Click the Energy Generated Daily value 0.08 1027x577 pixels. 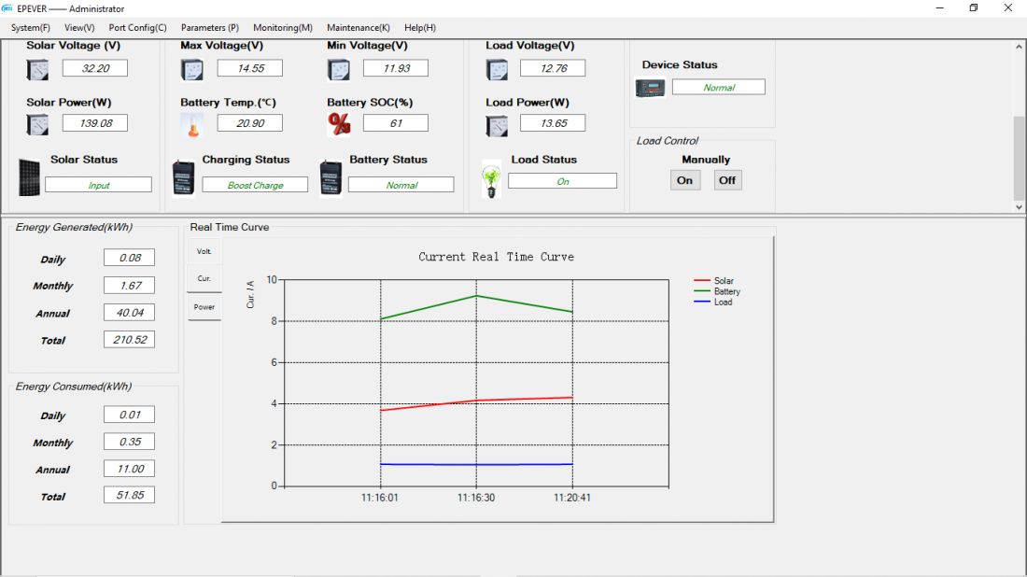point(129,258)
